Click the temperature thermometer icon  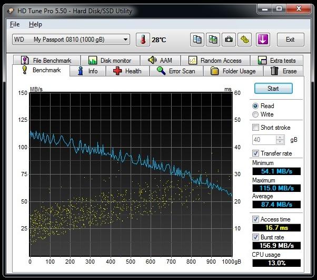pyautogui.click(x=143, y=40)
